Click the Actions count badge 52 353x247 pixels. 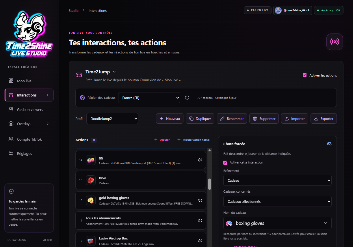[94, 140]
